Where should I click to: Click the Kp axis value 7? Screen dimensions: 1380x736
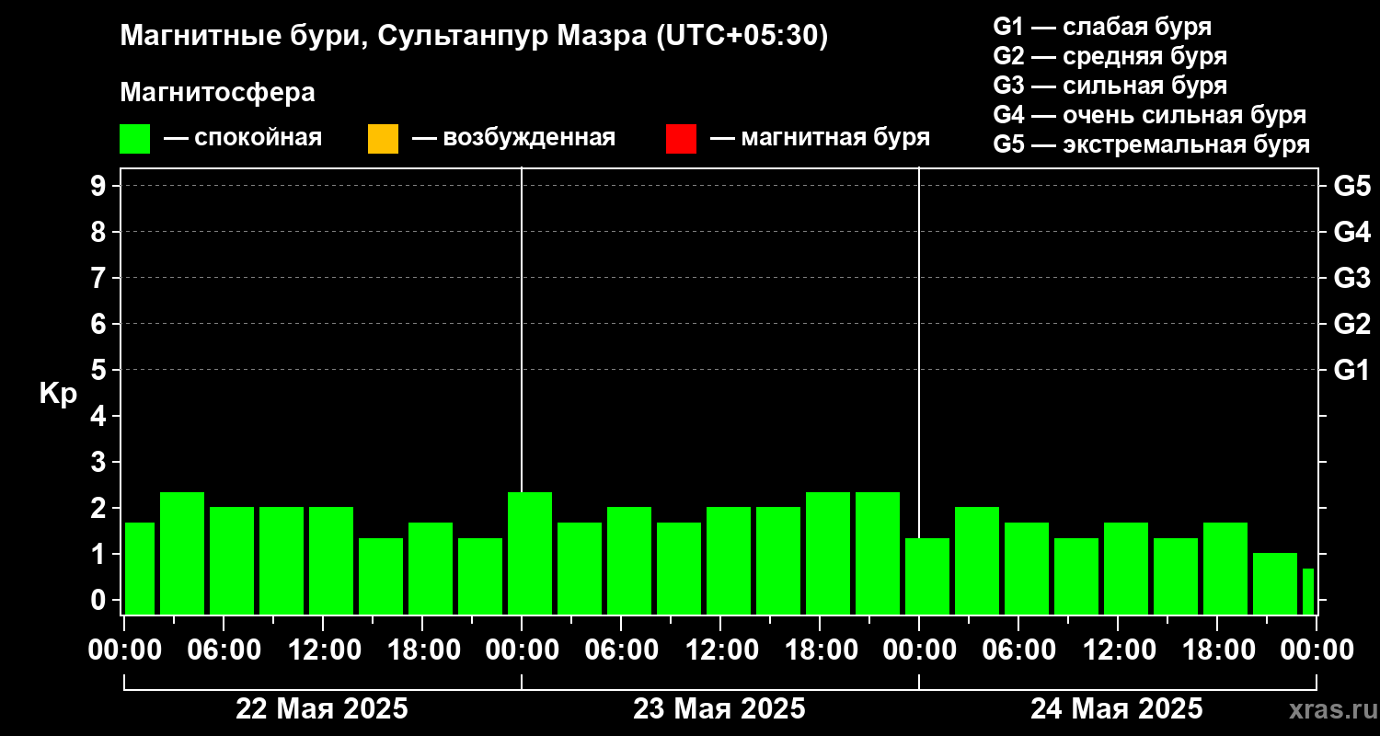tap(97, 278)
